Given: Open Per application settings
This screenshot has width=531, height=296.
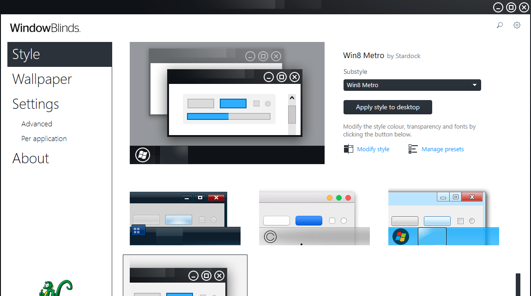Looking at the screenshot, I should click(44, 139).
